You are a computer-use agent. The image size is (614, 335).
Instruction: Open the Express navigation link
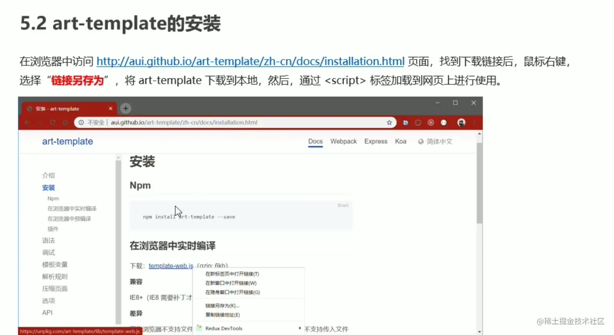click(376, 142)
